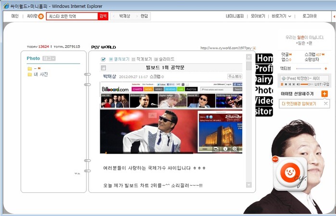Screen dimensions: 336x216
Task: Click the 액티브 activity bar
Action: point(309,69)
